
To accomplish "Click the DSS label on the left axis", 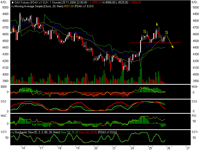I will 4,101.
